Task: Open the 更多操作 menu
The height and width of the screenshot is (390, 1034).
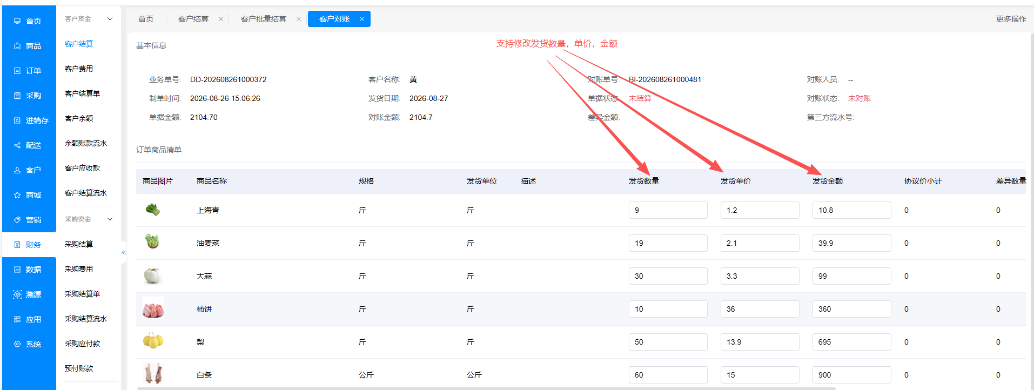Action: [1011, 19]
